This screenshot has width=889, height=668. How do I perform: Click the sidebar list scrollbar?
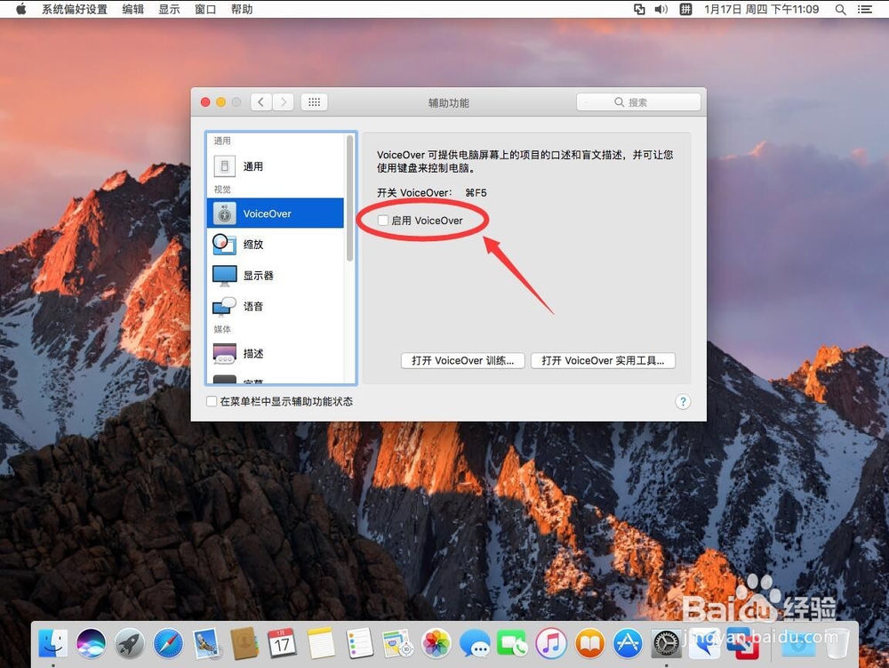349,198
